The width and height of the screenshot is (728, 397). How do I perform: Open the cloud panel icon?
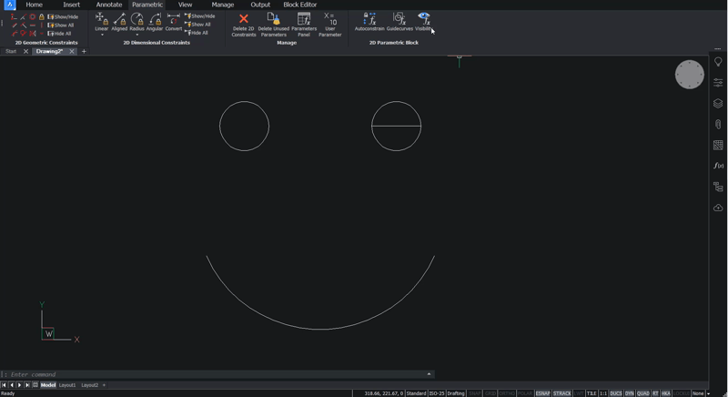click(x=718, y=208)
